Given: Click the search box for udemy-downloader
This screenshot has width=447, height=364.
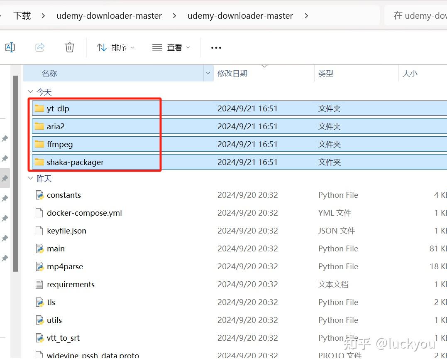Looking at the screenshot, I should pyautogui.click(x=419, y=15).
